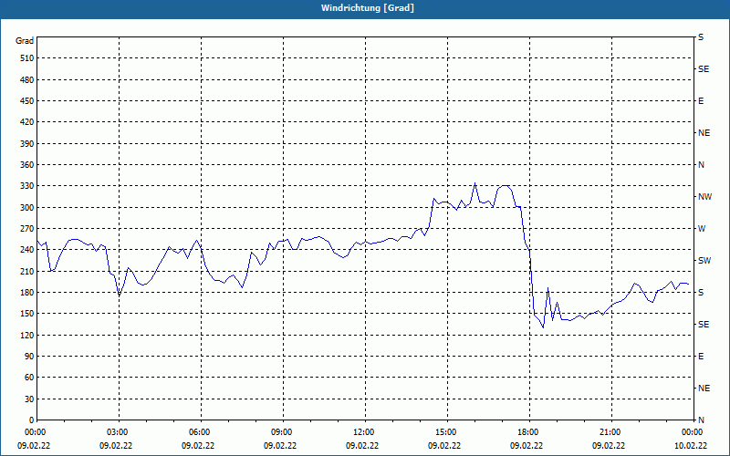Click the 180 degree axis label

[x=27, y=293]
